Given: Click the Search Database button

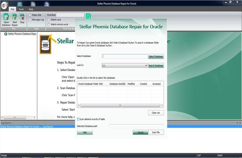Looking at the screenshot, I should pos(156,65).
